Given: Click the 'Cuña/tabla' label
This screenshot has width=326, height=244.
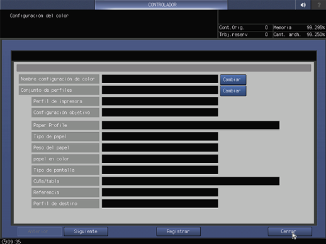Looking at the screenshot, I should tap(65, 181).
